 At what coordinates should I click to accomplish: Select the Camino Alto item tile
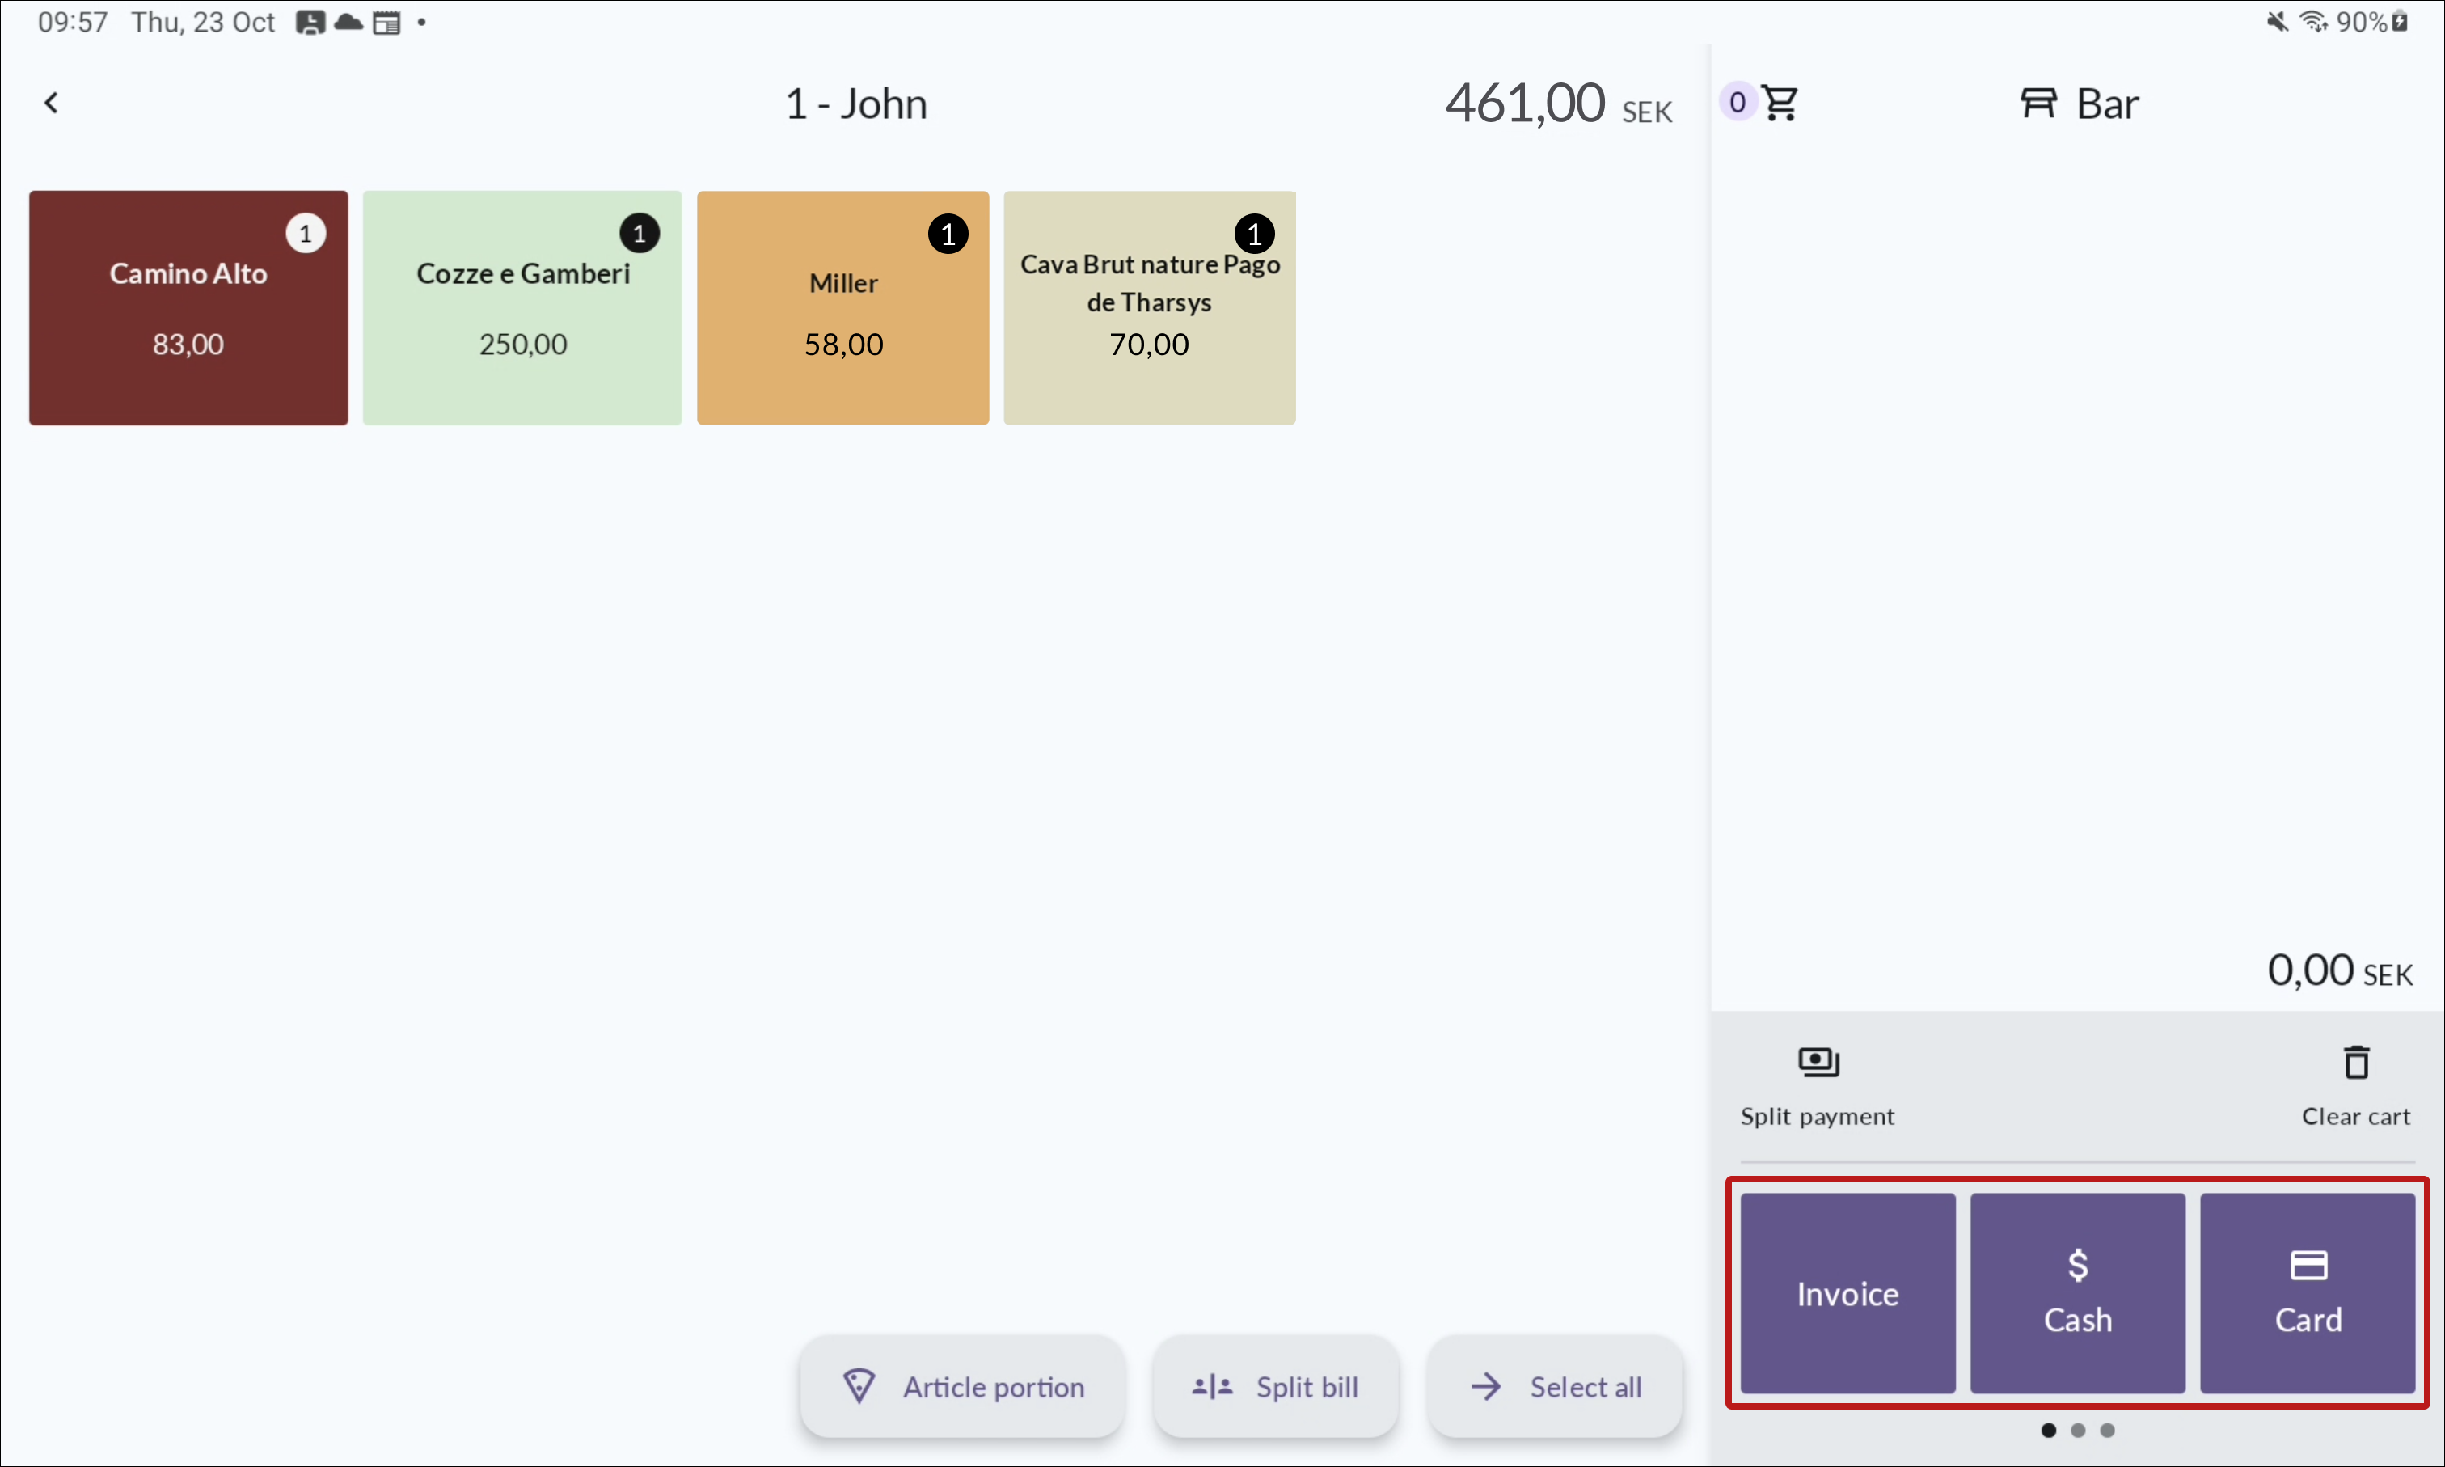(188, 307)
